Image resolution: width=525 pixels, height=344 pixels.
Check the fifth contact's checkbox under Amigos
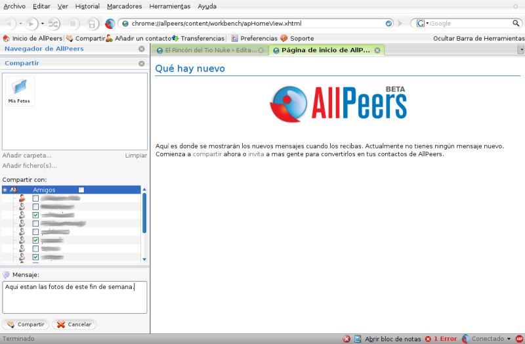(x=35, y=232)
